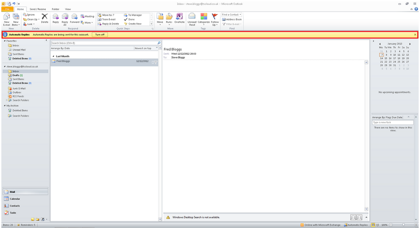Open the More respond options dropdown

click(x=87, y=23)
